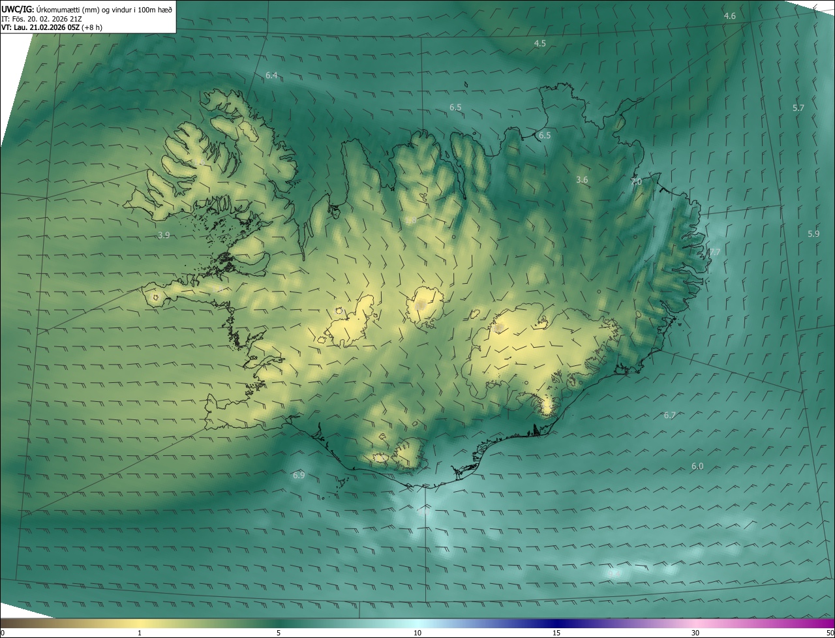Screen dimensions: 835x638
Task: Select the 4.5 value label
Action: click(540, 43)
